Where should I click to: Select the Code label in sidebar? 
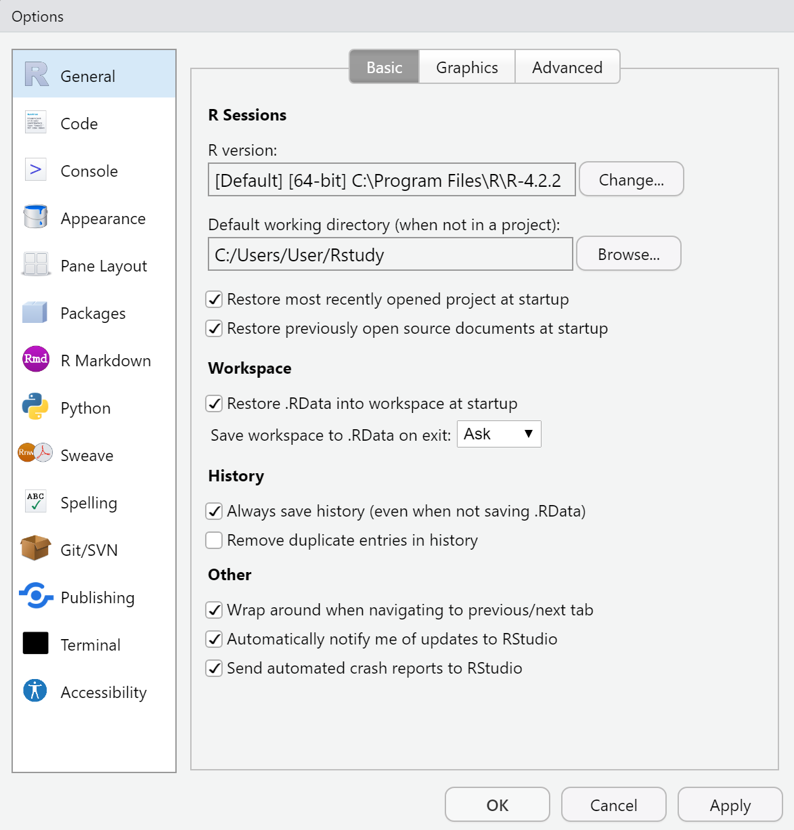coord(79,124)
